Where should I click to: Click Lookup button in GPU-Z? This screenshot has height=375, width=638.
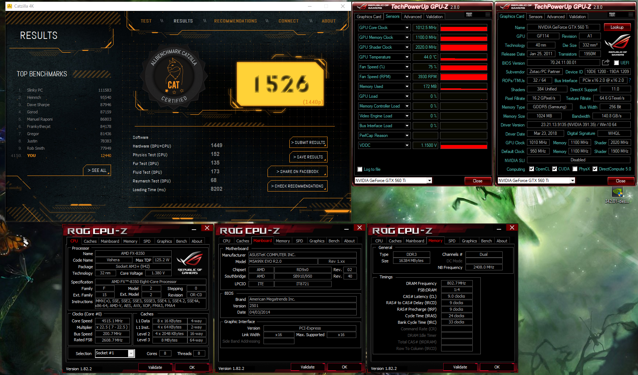coord(617,27)
